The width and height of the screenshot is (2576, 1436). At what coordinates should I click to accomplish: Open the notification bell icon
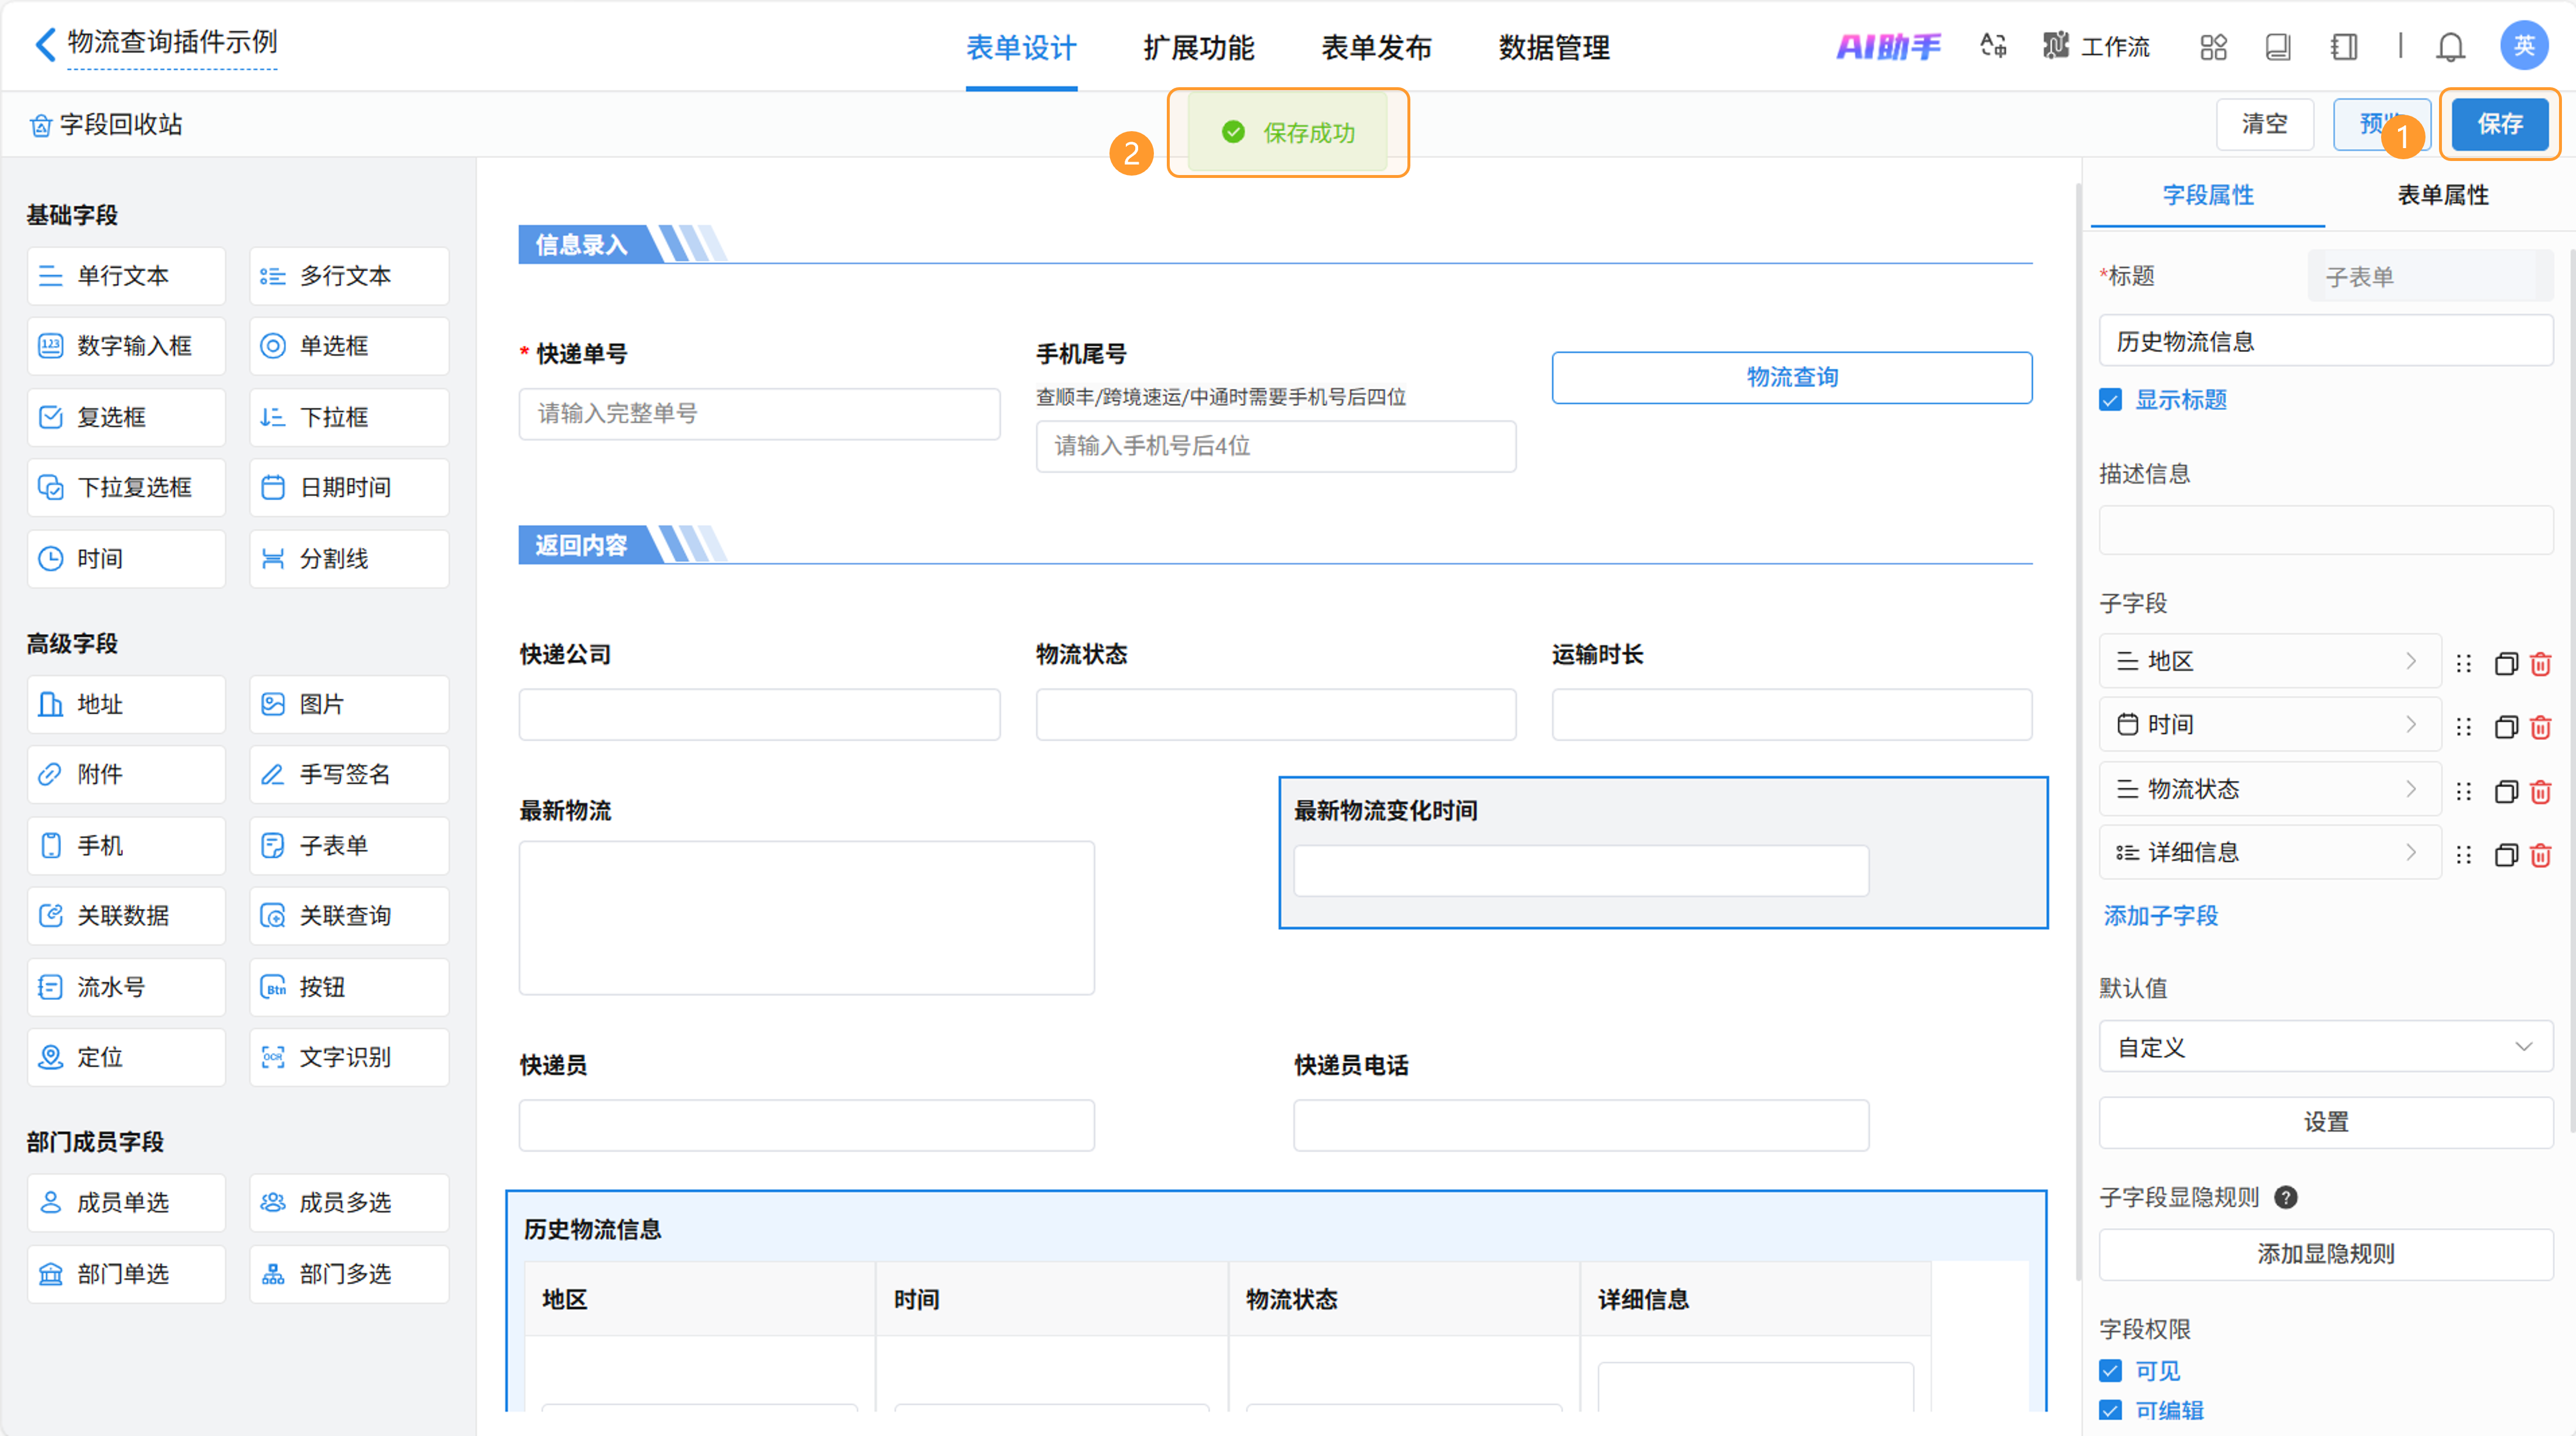coord(2450,47)
